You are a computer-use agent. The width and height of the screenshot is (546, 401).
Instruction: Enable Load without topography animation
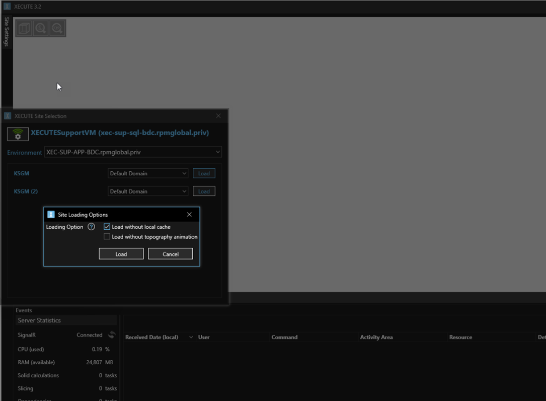click(x=107, y=237)
